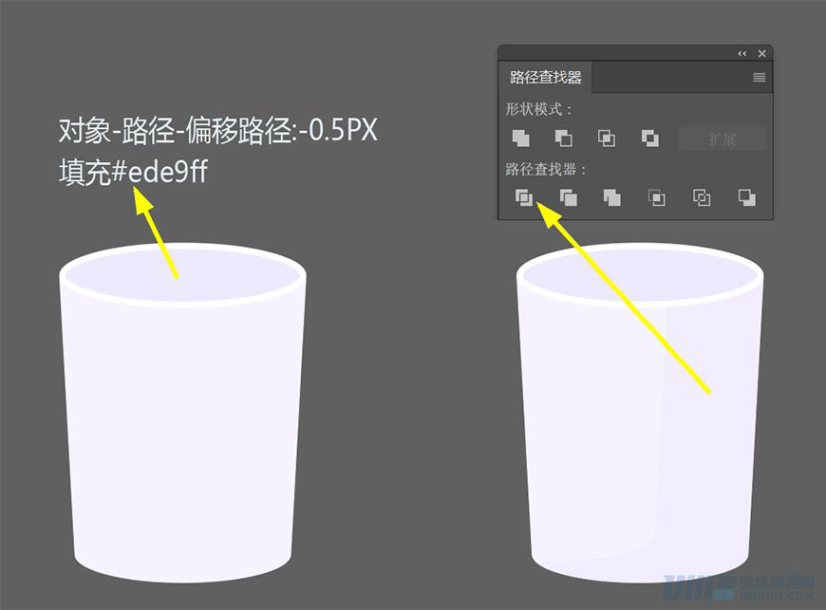Click the Divide pathfinder icon
This screenshot has width=826, height=610.
click(x=523, y=197)
